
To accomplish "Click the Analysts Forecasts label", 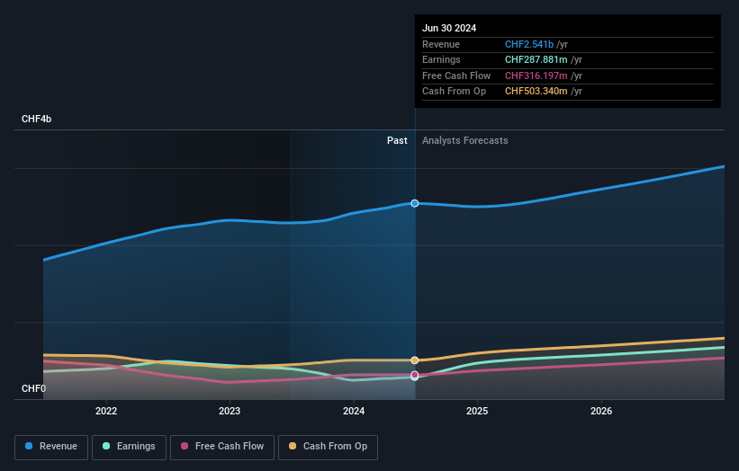I will coord(465,140).
